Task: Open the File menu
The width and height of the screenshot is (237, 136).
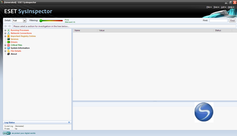Action: [x=209, y=7]
